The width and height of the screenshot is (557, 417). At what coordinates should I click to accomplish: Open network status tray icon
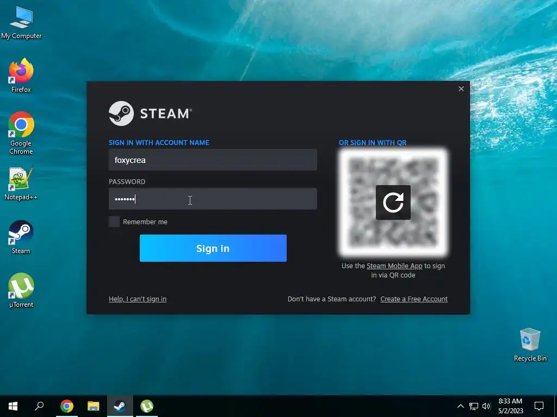tap(474, 406)
